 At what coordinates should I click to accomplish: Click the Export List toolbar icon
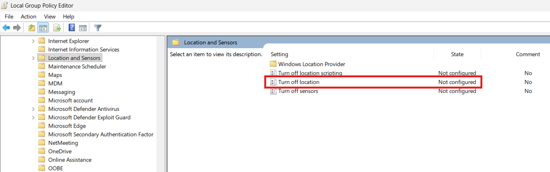pos(57,28)
